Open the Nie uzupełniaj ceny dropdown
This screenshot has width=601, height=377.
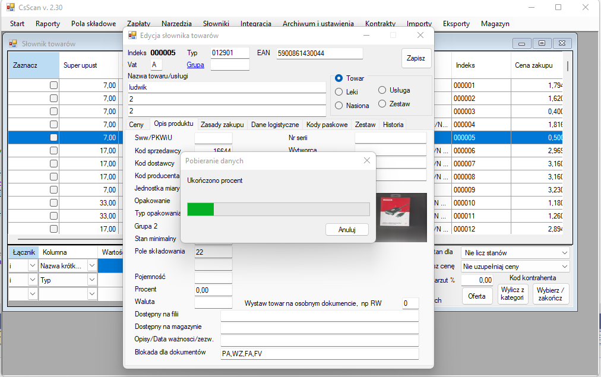[565, 267]
